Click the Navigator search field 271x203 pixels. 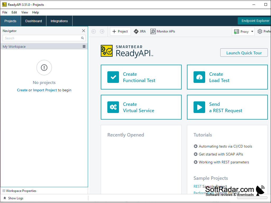(44, 38)
